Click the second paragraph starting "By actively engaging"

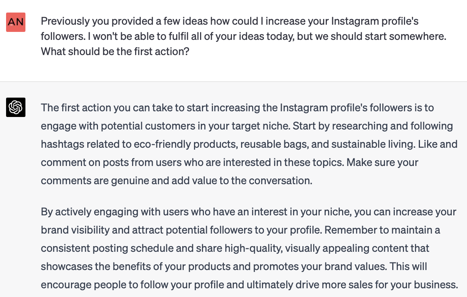[x=249, y=248]
